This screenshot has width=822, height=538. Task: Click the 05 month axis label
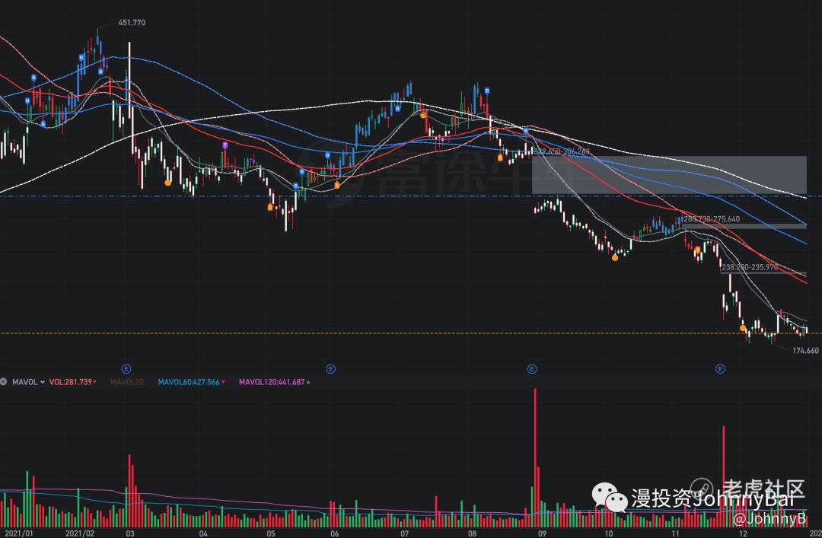point(270,533)
